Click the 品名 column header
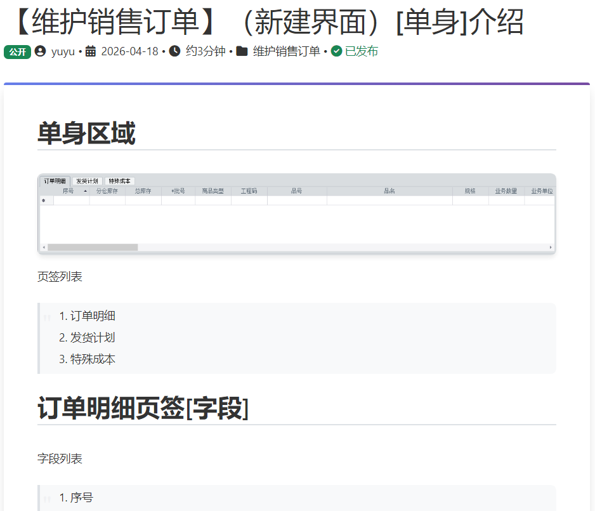Screen dimensions: 595x511 (x=389, y=191)
